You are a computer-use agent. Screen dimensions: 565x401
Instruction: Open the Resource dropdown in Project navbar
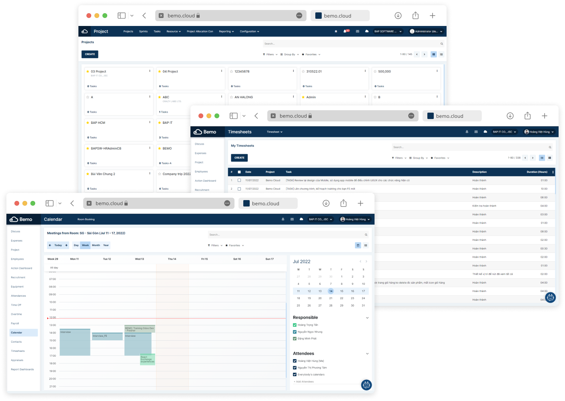[x=174, y=31]
